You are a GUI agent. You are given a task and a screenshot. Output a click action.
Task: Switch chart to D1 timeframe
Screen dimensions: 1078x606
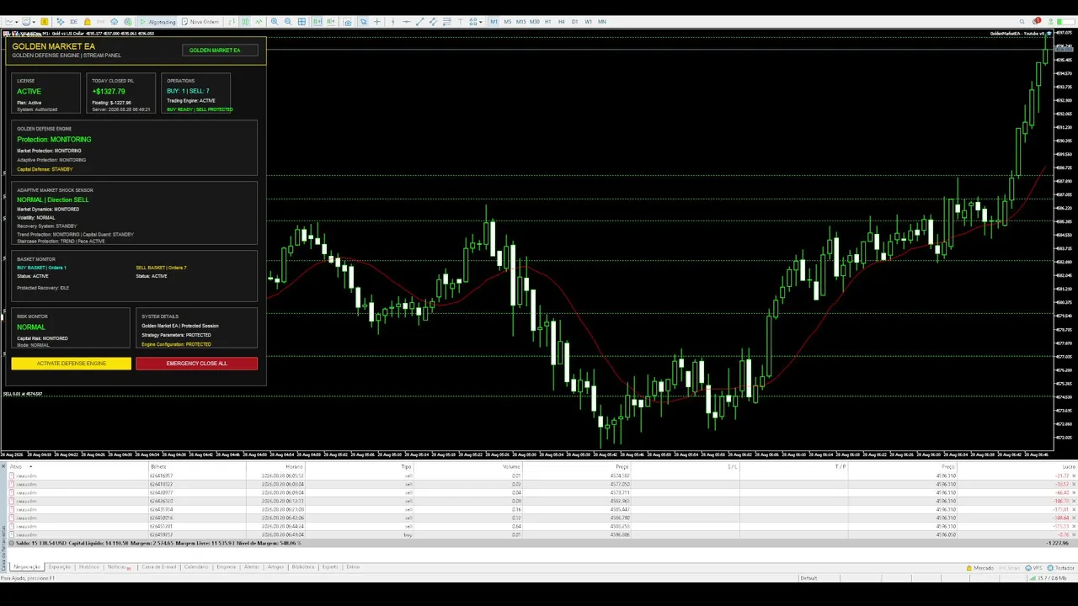[574, 21]
